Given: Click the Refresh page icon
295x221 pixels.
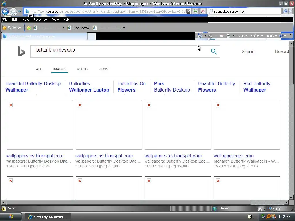Looking at the screenshot, I should coord(195,12).
